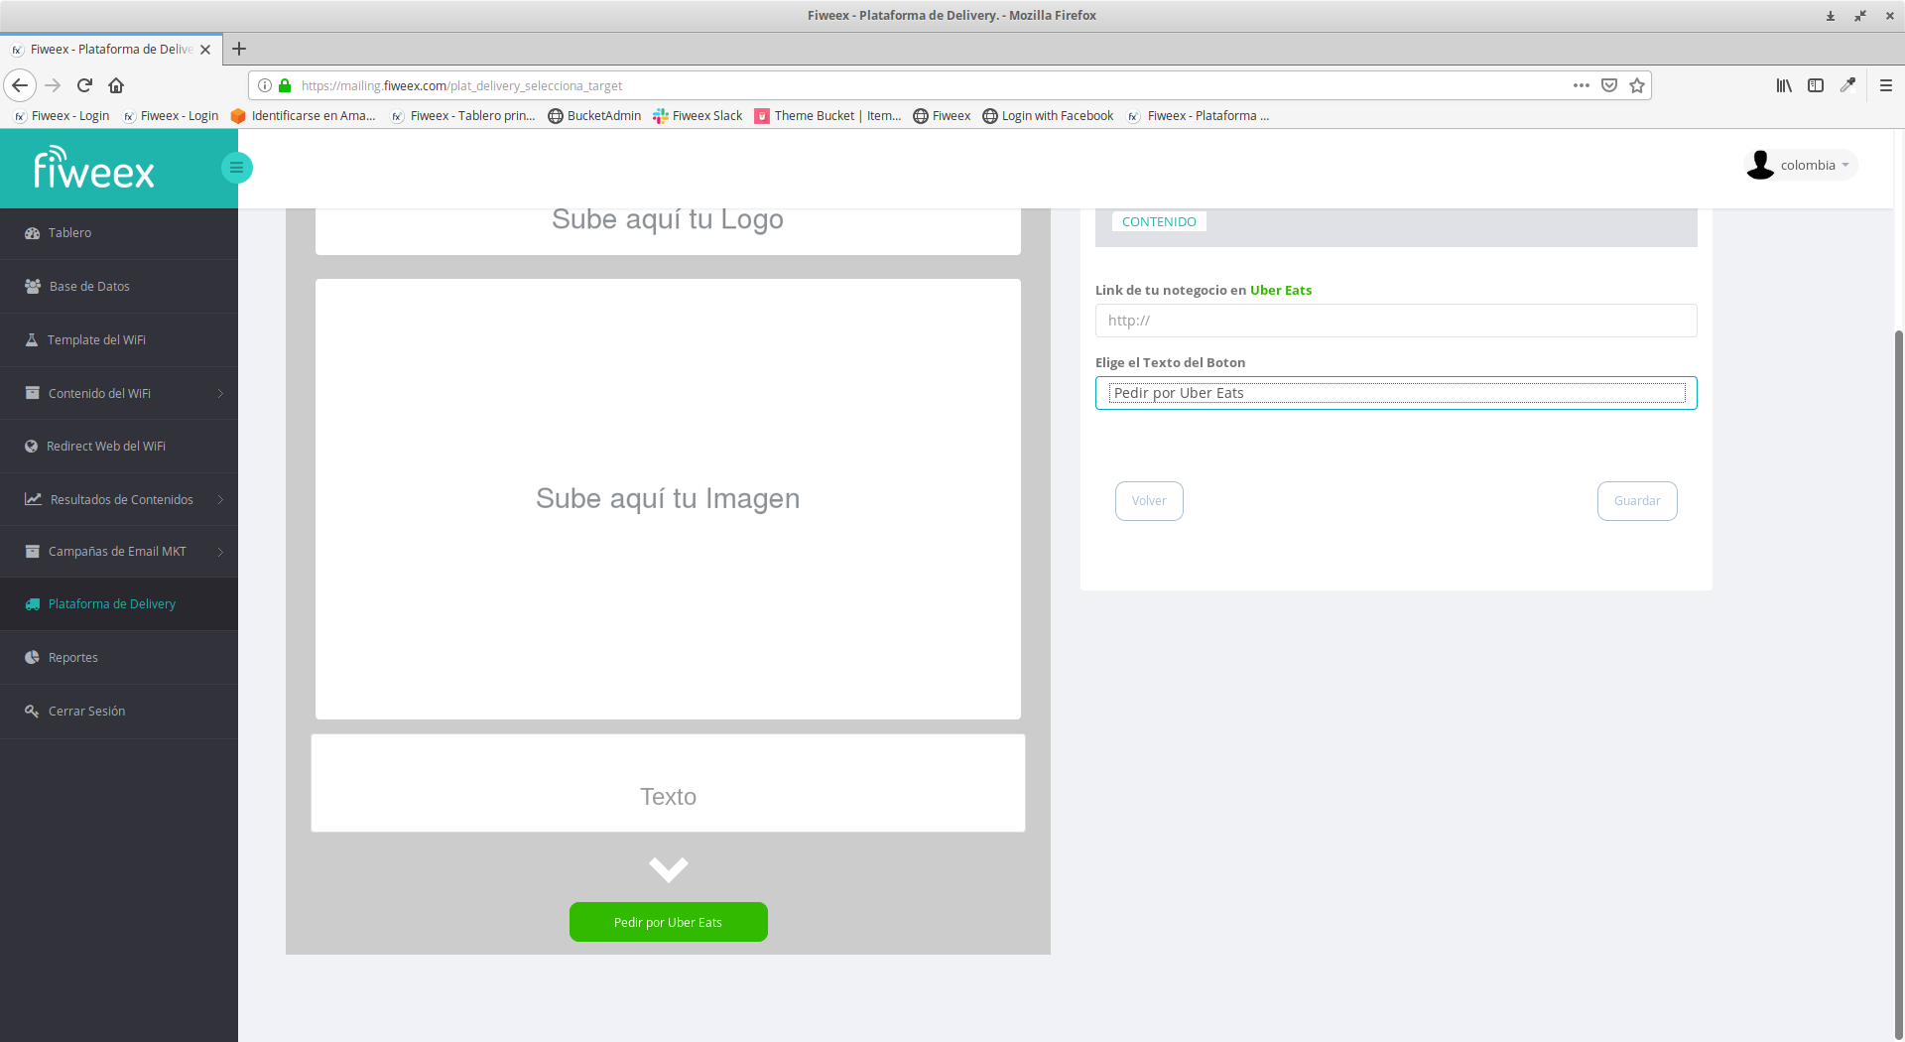Image resolution: width=1905 pixels, height=1042 pixels.
Task: Toggle the sidebar hamburger menu button
Action: click(x=236, y=167)
